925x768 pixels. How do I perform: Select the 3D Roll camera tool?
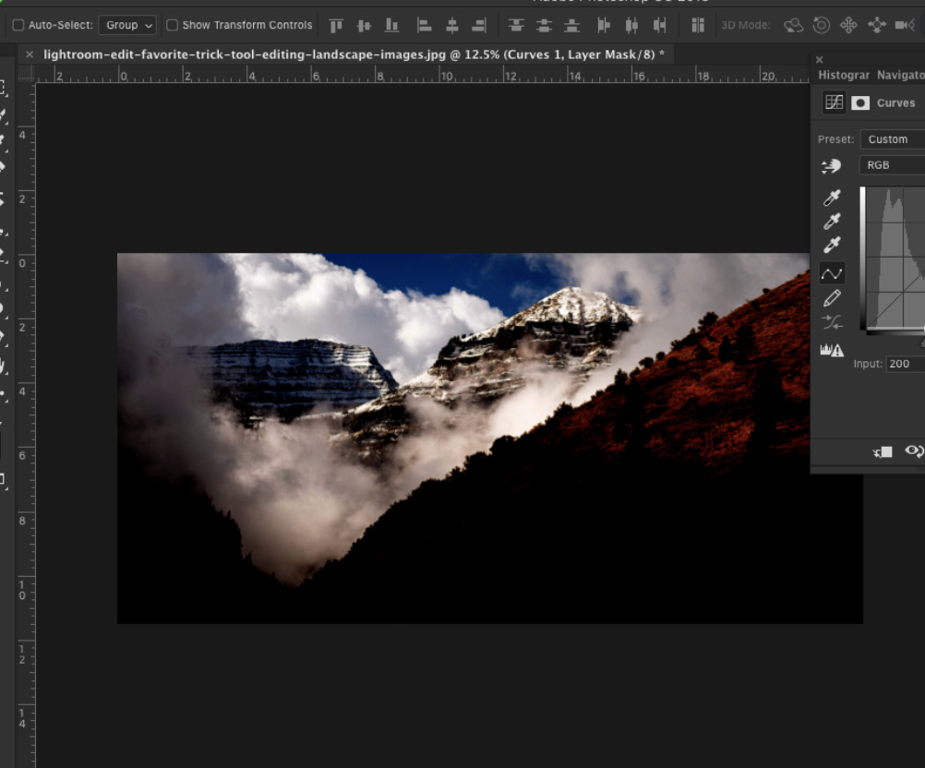tap(822, 25)
